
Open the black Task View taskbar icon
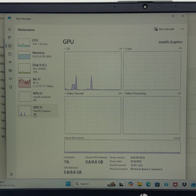point(121,184)
